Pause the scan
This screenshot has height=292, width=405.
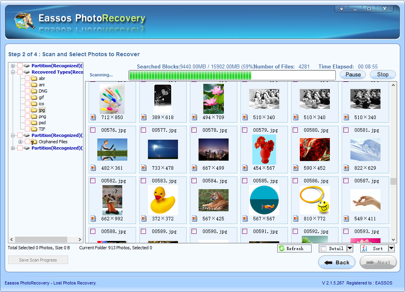point(353,75)
